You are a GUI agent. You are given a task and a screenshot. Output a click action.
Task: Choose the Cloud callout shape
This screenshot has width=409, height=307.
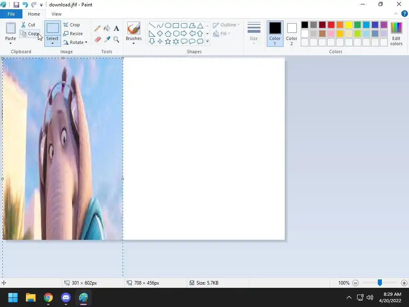point(200,41)
